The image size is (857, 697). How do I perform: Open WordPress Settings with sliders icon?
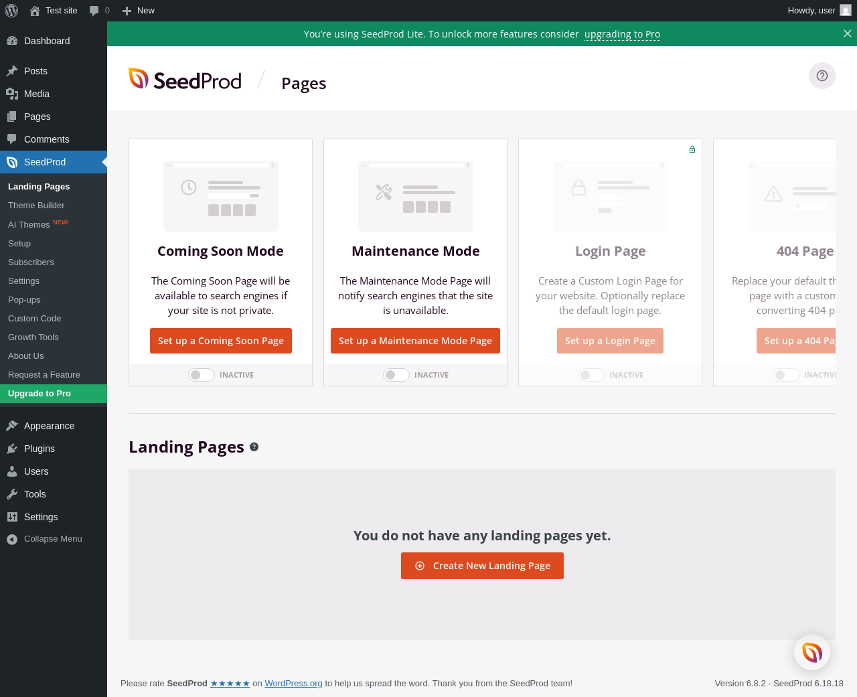tap(54, 517)
